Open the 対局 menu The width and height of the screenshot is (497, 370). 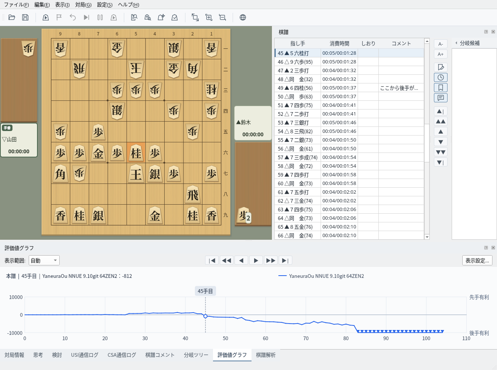tap(83, 5)
